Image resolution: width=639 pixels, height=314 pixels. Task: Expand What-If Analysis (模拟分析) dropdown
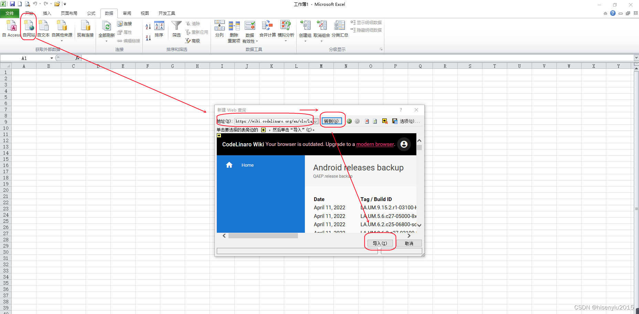[286, 41]
